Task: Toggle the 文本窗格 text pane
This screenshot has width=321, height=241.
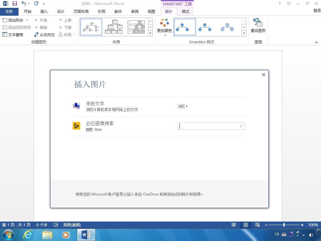Action: [x=13, y=35]
